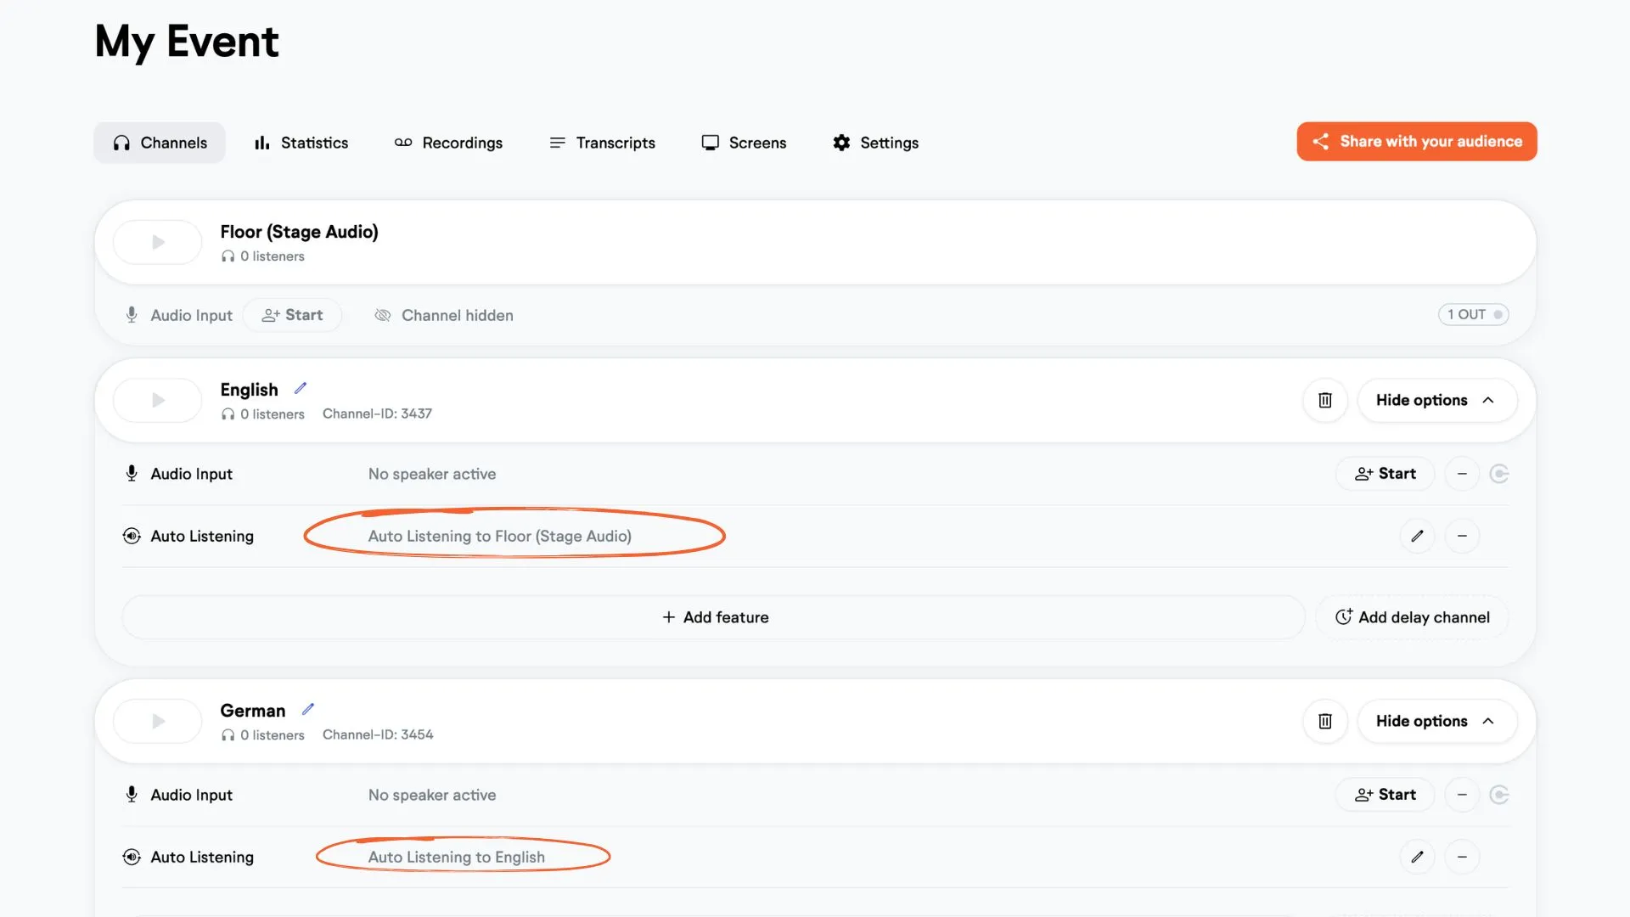Edit English Auto Listening source pencil

pos(1417,536)
